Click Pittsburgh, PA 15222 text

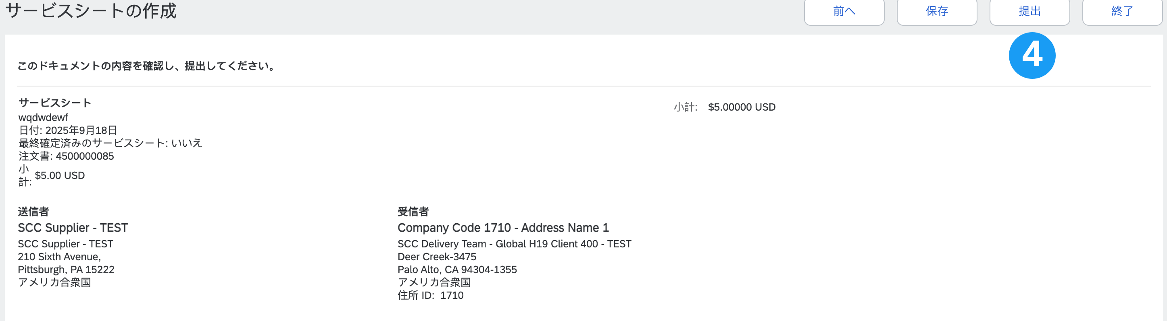tap(66, 270)
